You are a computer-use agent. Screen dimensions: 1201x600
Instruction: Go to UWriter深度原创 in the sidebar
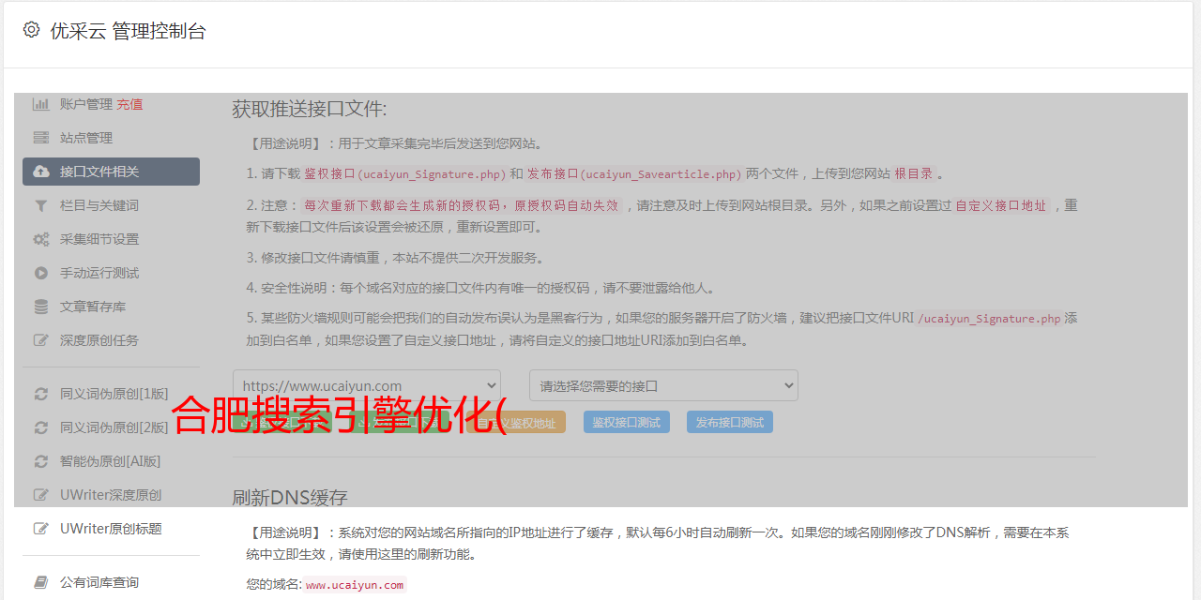click(111, 495)
